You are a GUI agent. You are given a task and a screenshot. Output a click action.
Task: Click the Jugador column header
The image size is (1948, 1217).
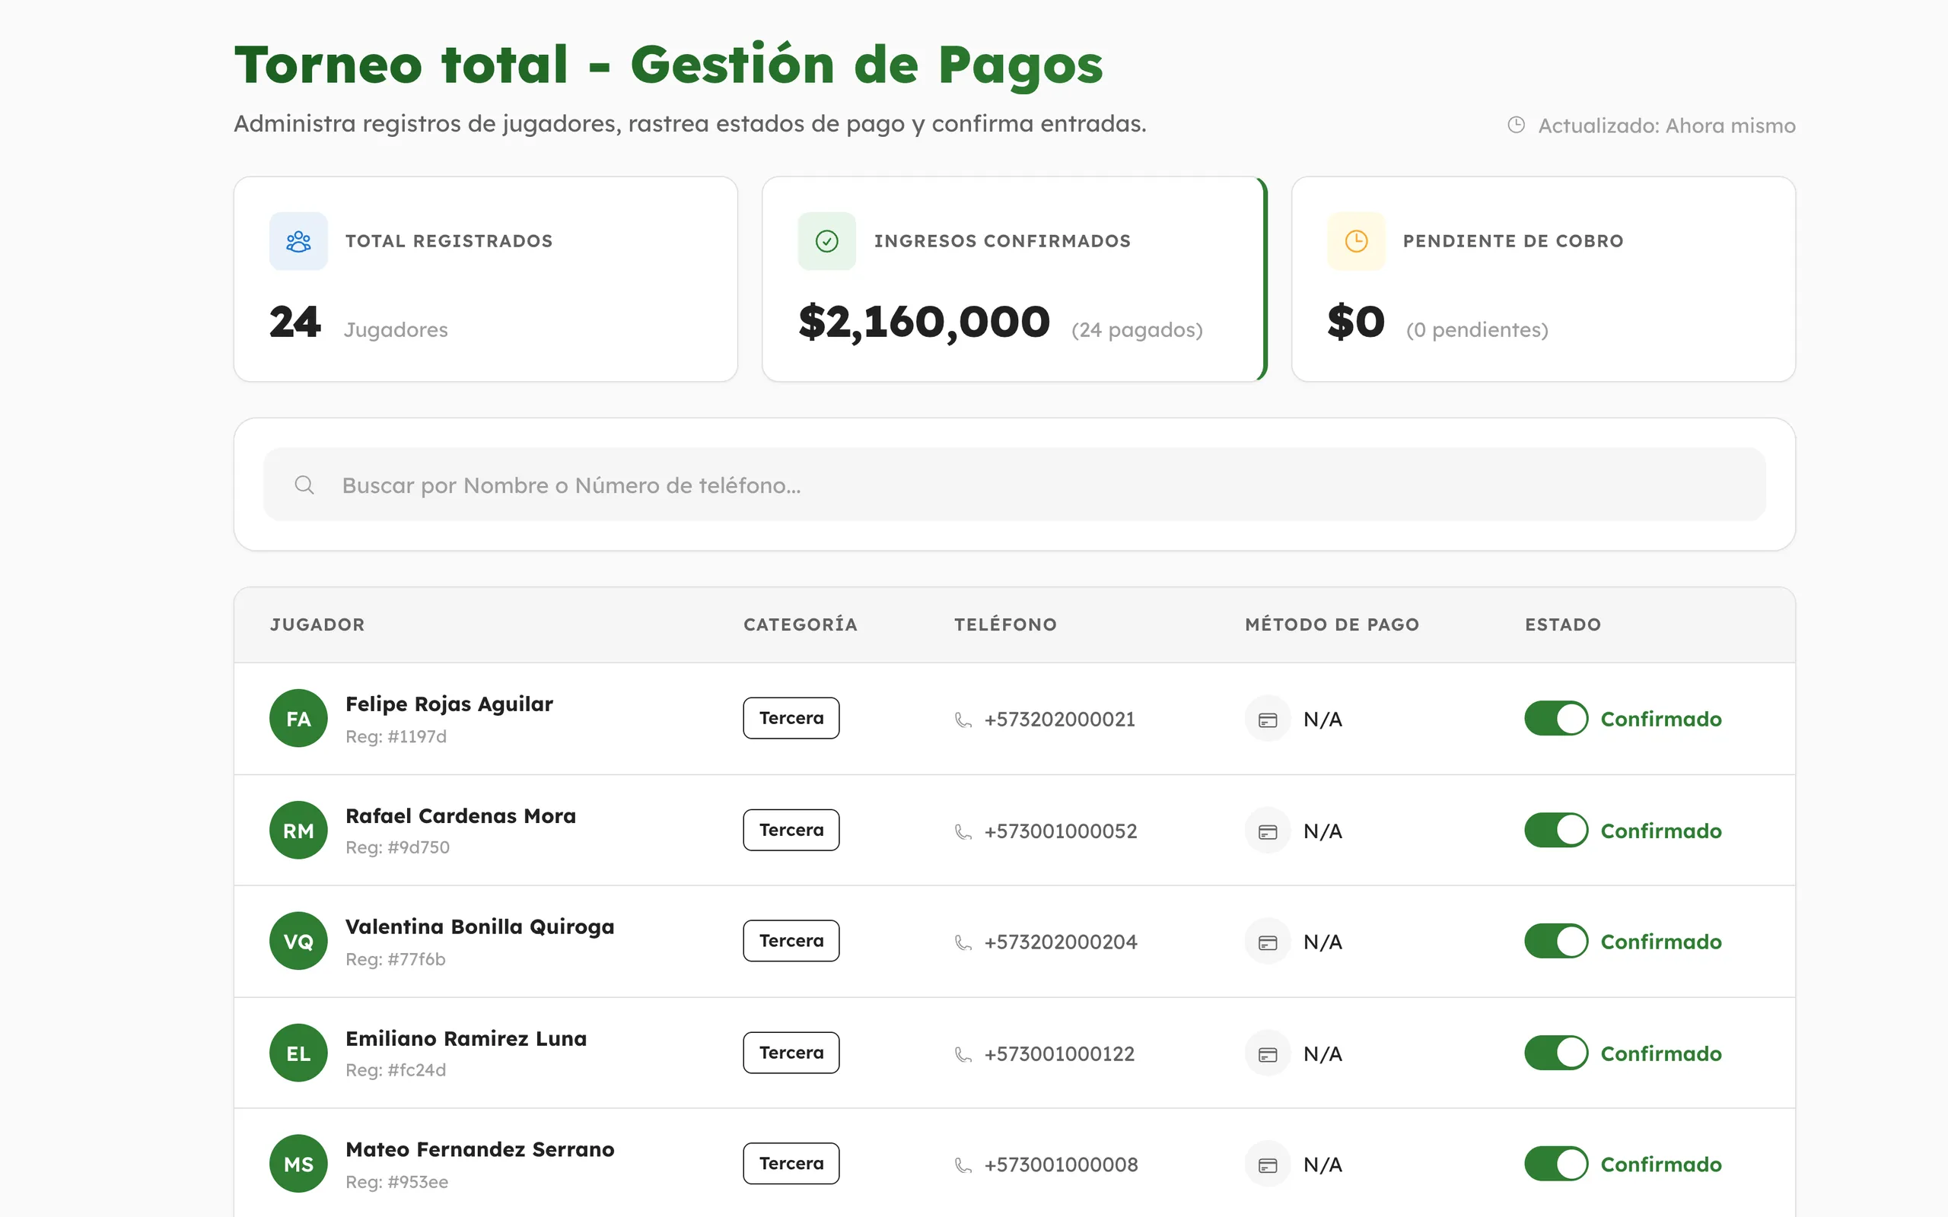(x=317, y=624)
